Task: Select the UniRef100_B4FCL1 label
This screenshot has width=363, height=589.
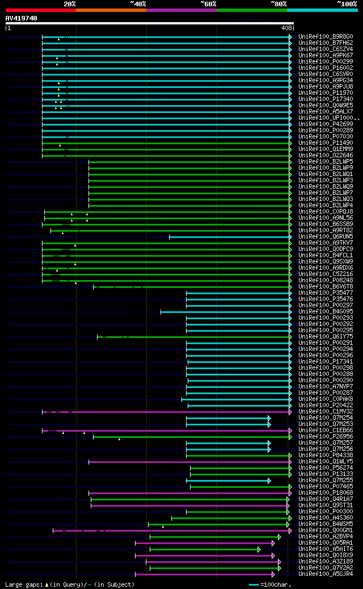Action: pyautogui.click(x=326, y=256)
